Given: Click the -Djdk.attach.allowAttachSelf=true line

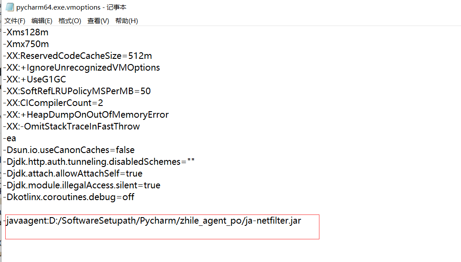Looking at the screenshot, I should pyautogui.click(x=73, y=174).
